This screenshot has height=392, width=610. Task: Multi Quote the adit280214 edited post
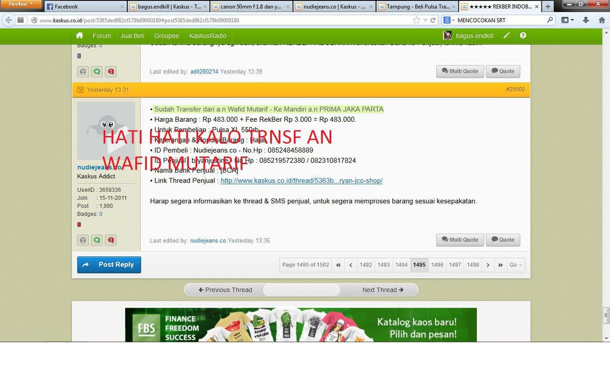tap(460, 71)
